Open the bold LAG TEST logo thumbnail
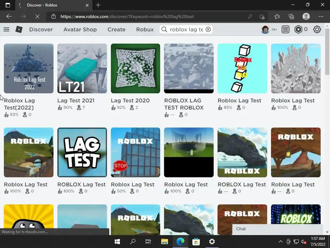This screenshot has height=248, width=330. tap(82, 152)
